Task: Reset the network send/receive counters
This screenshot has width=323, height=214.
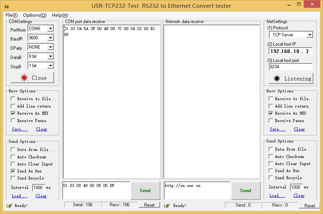Action: (310, 205)
